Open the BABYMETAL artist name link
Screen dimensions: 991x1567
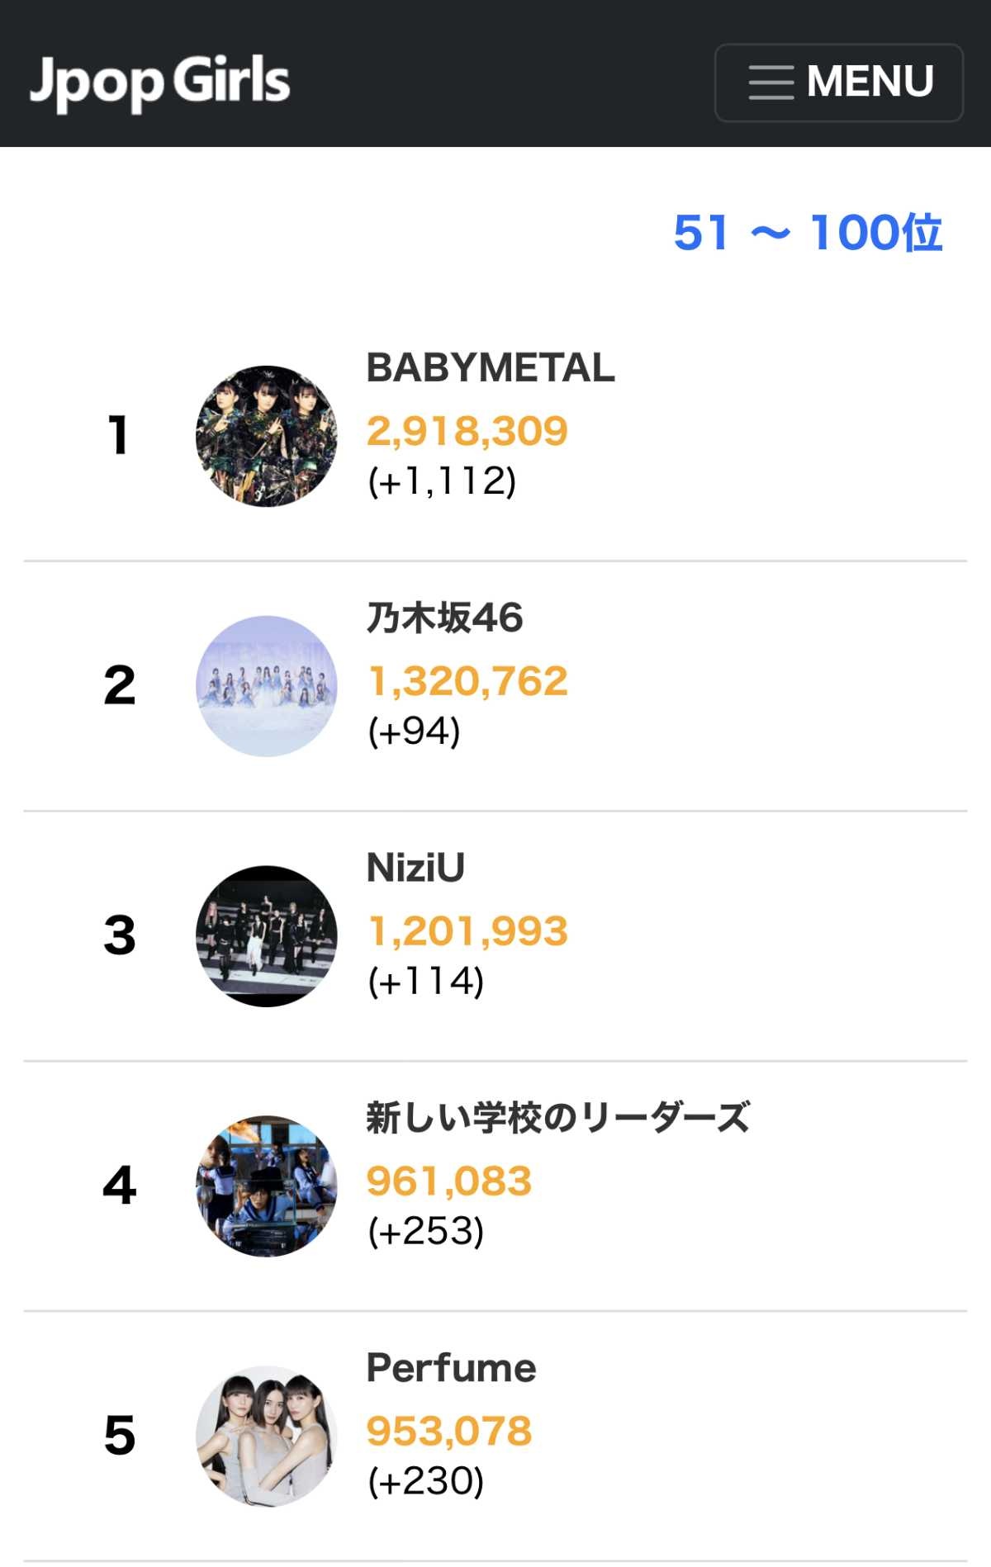click(x=491, y=368)
